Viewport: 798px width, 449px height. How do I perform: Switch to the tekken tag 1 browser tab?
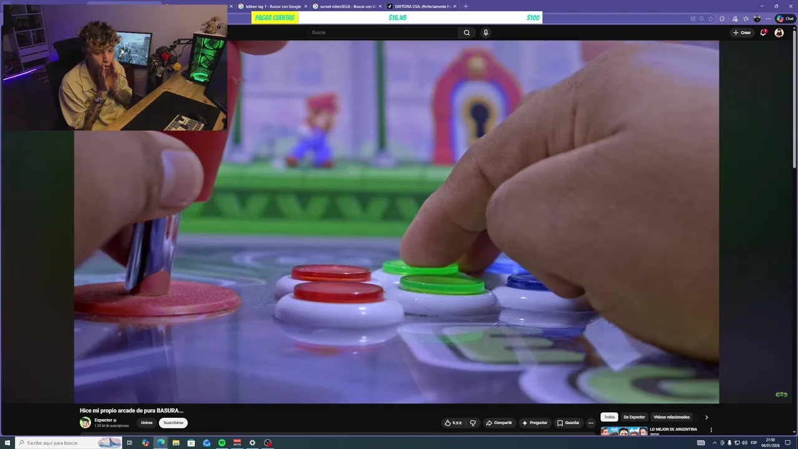click(272, 6)
